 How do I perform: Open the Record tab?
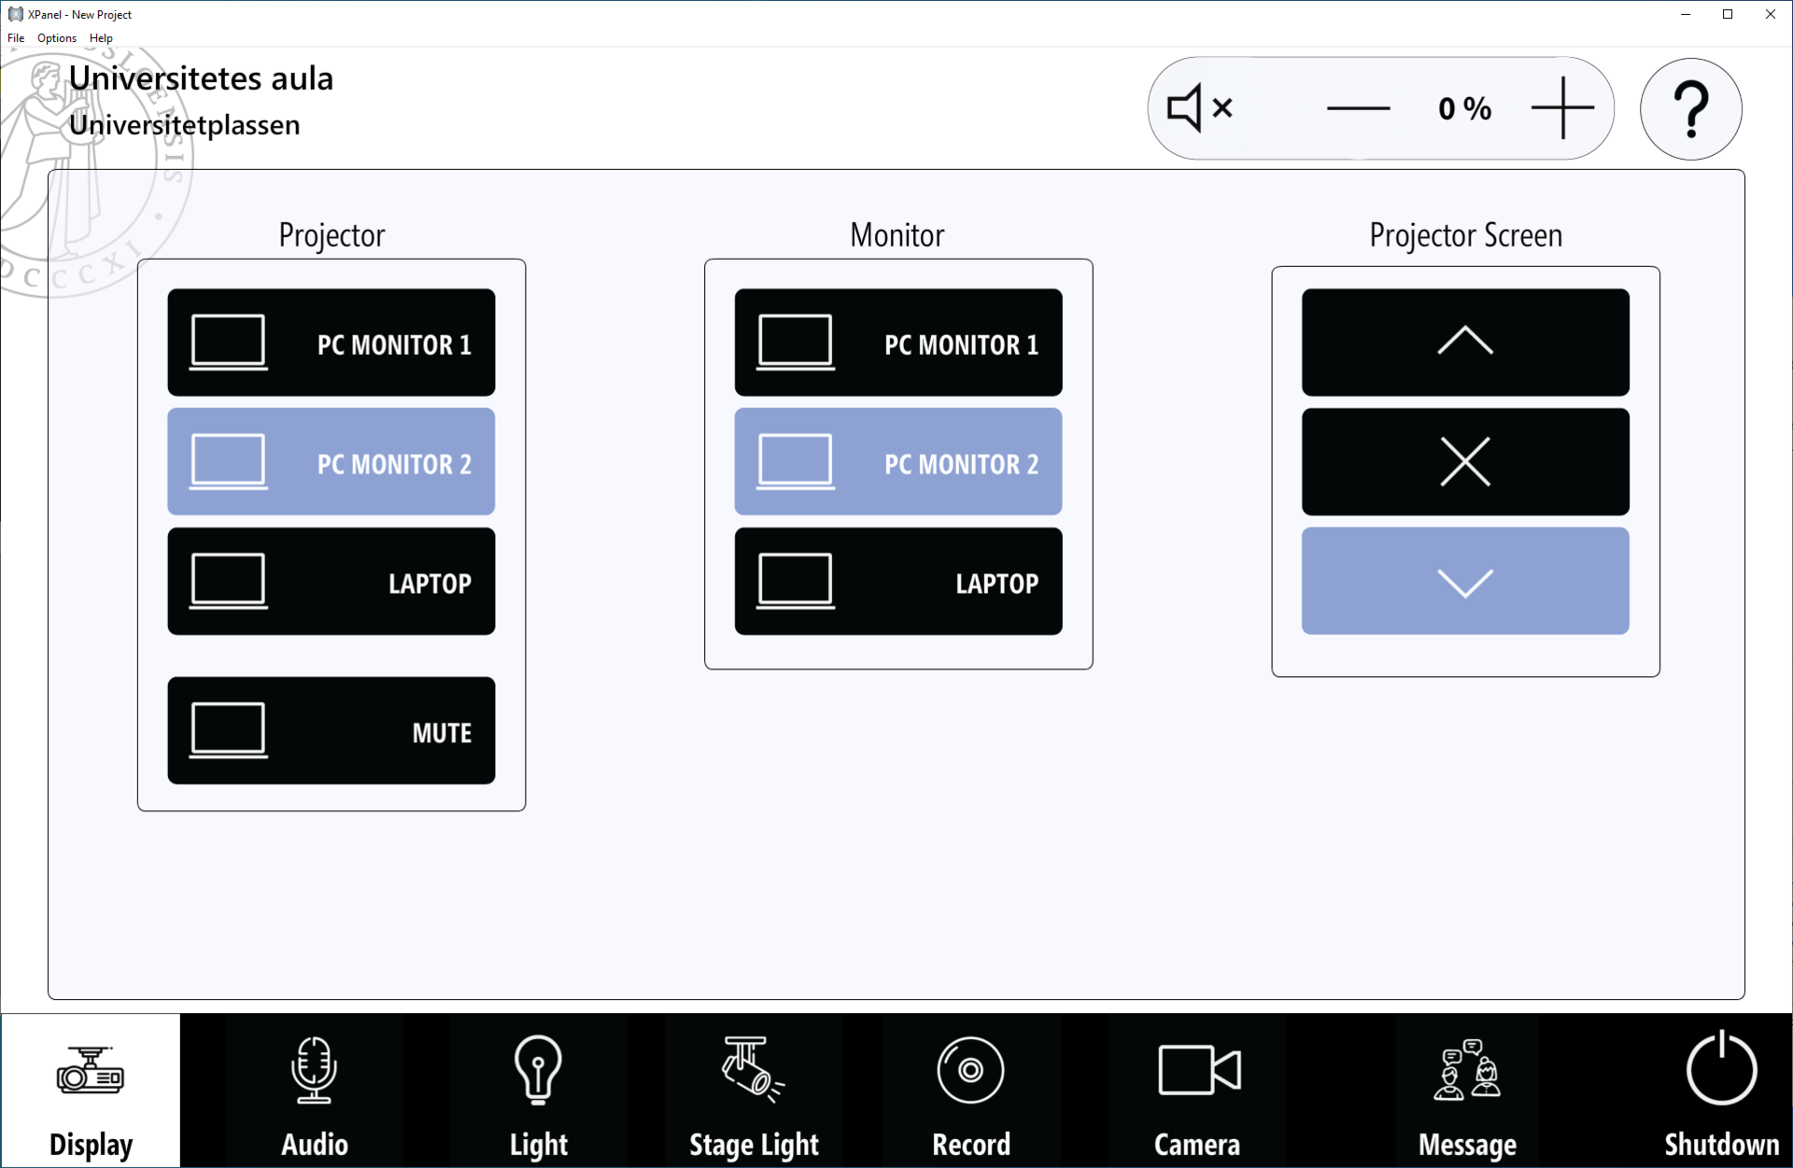pyautogui.click(x=971, y=1091)
